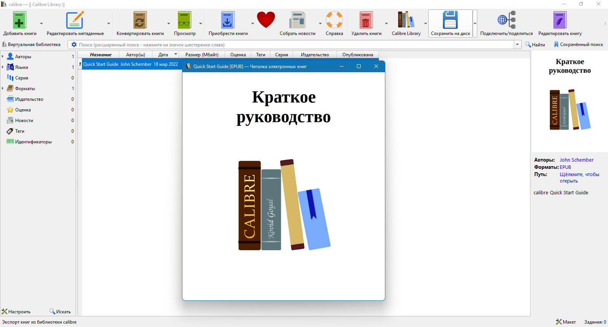Viewport: 608px width, 327px height.
Task: Expand the Авторы tree node
Action: [3, 56]
